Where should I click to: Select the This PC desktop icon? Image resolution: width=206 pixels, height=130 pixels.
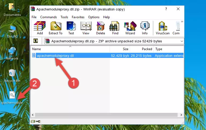coord(12,32)
